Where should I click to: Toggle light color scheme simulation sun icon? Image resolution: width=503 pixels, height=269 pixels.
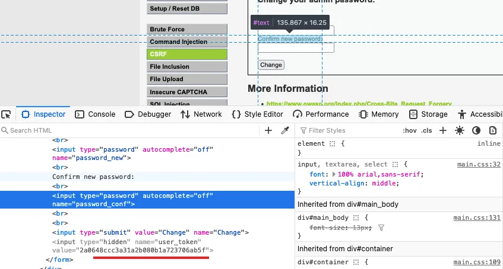tap(460, 130)
